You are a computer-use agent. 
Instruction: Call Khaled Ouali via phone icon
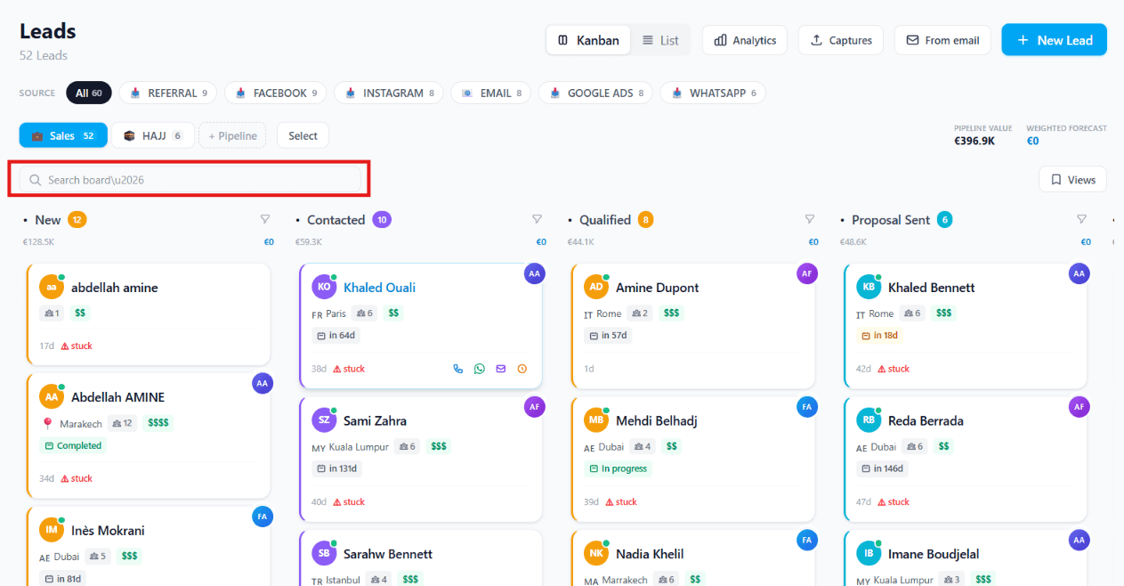(x=458, y=369)
